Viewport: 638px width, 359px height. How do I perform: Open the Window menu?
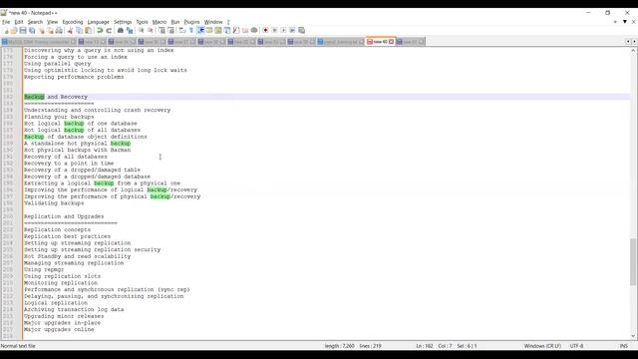(213, 22)
